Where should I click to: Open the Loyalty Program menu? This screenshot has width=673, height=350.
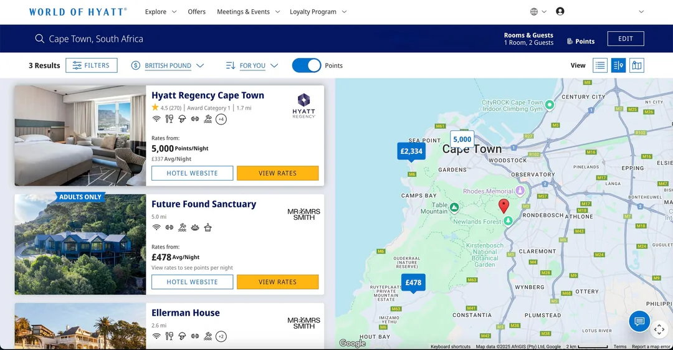click(x=318, y=12)
